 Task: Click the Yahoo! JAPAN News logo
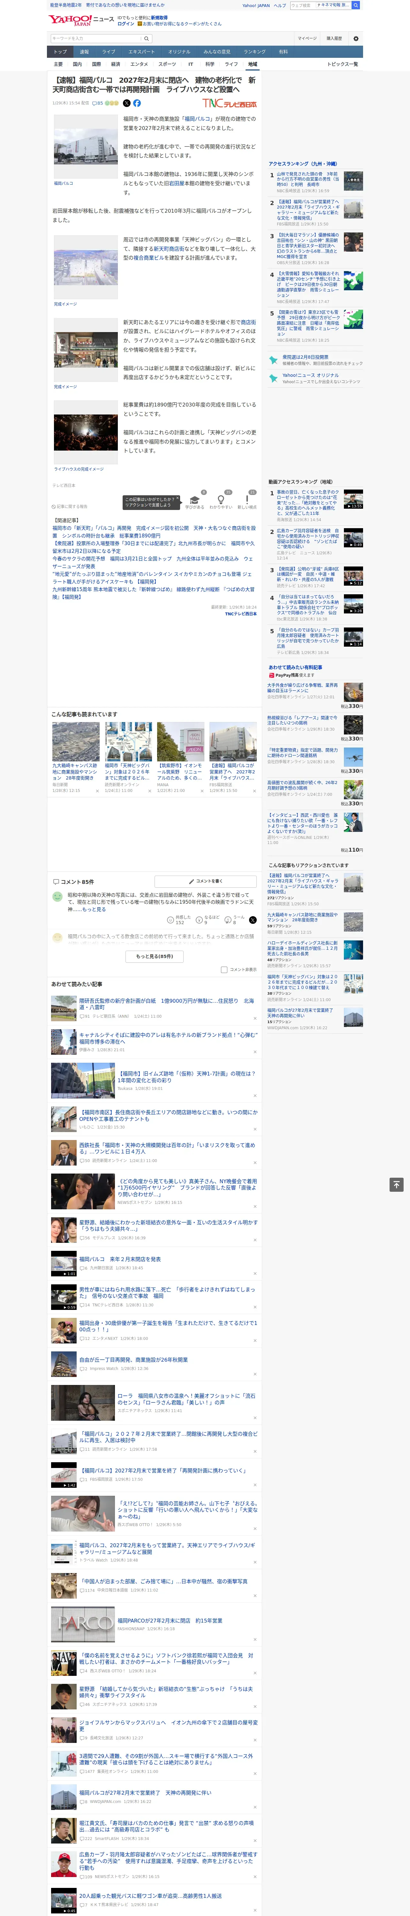(81, 20)
